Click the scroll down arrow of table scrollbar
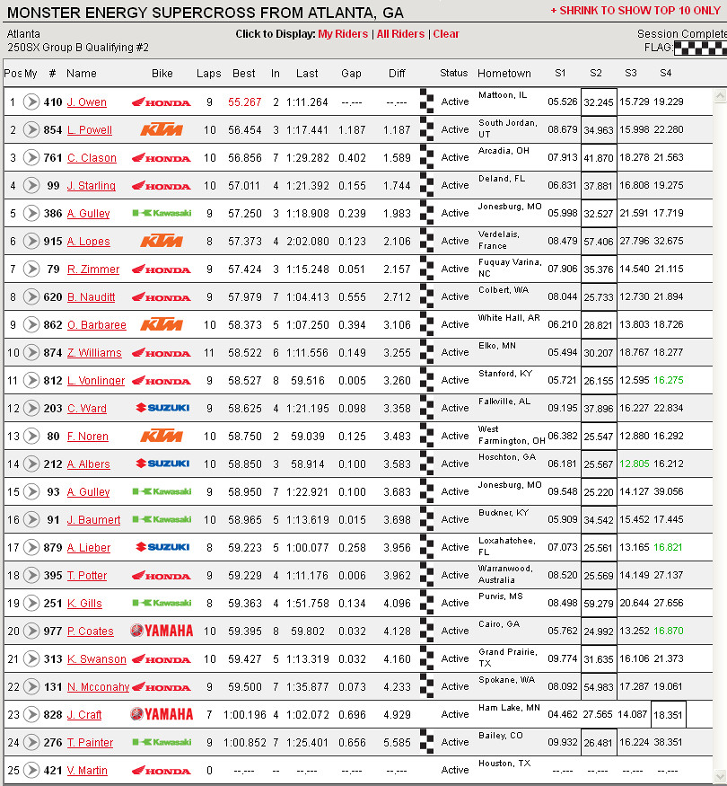The image size is (727, 786). 720,775
